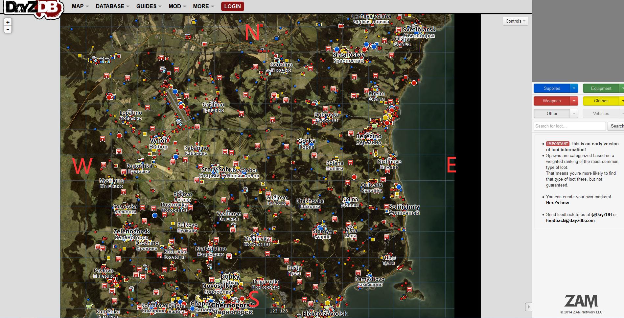Open the Weapons filter dropdown arrow
Screen dimensions: 624x318
point(574,101)
